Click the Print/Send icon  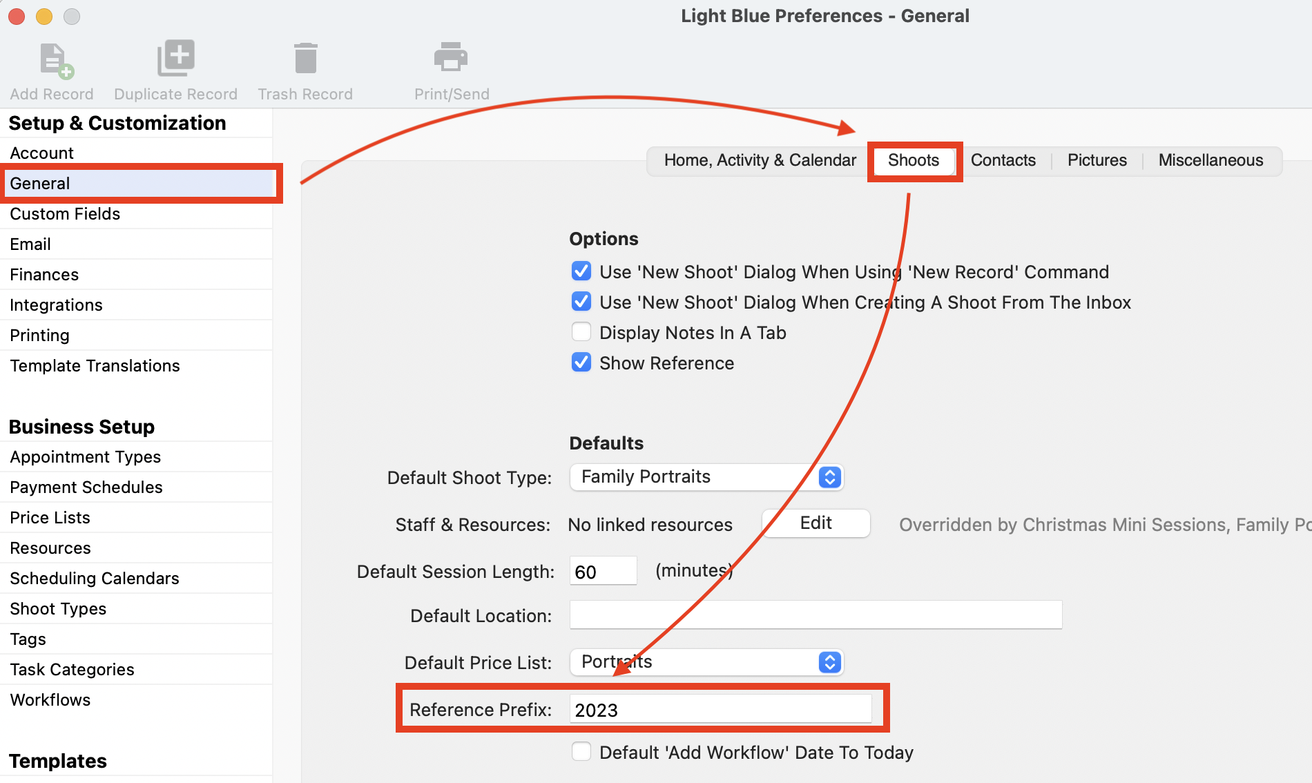click(x=451, y=59)
